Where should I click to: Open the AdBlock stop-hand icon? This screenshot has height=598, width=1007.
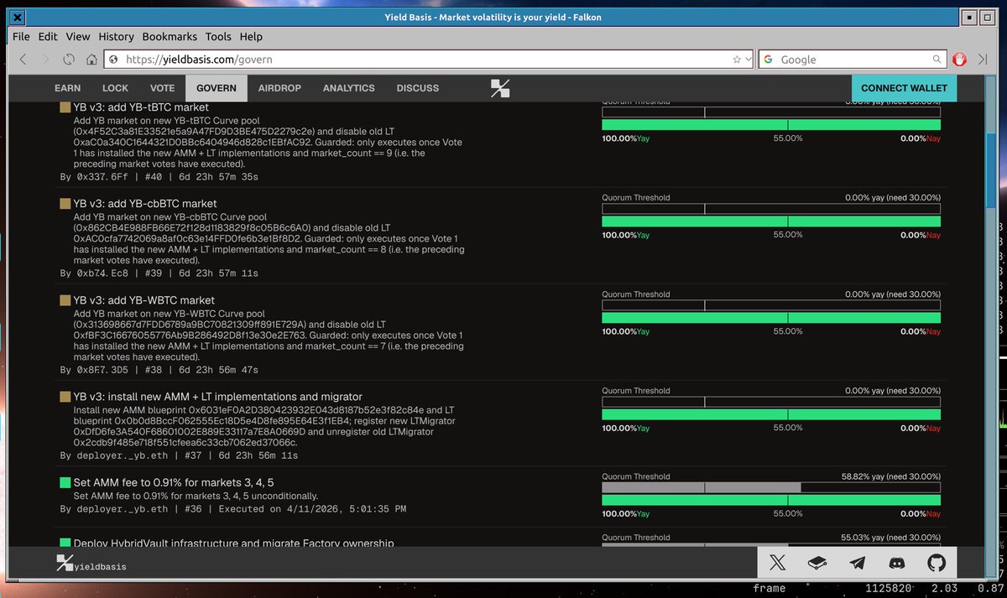(960, 60)
